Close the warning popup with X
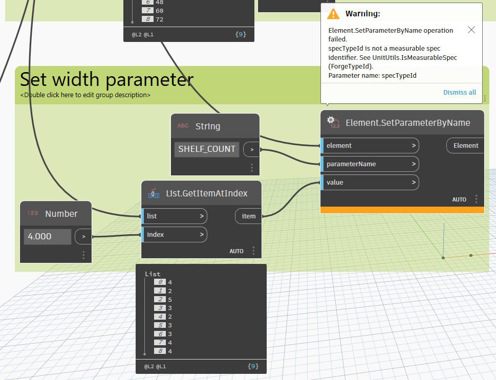Image resolution: width=496 pixels, height=380 pixels. (471, 30)
